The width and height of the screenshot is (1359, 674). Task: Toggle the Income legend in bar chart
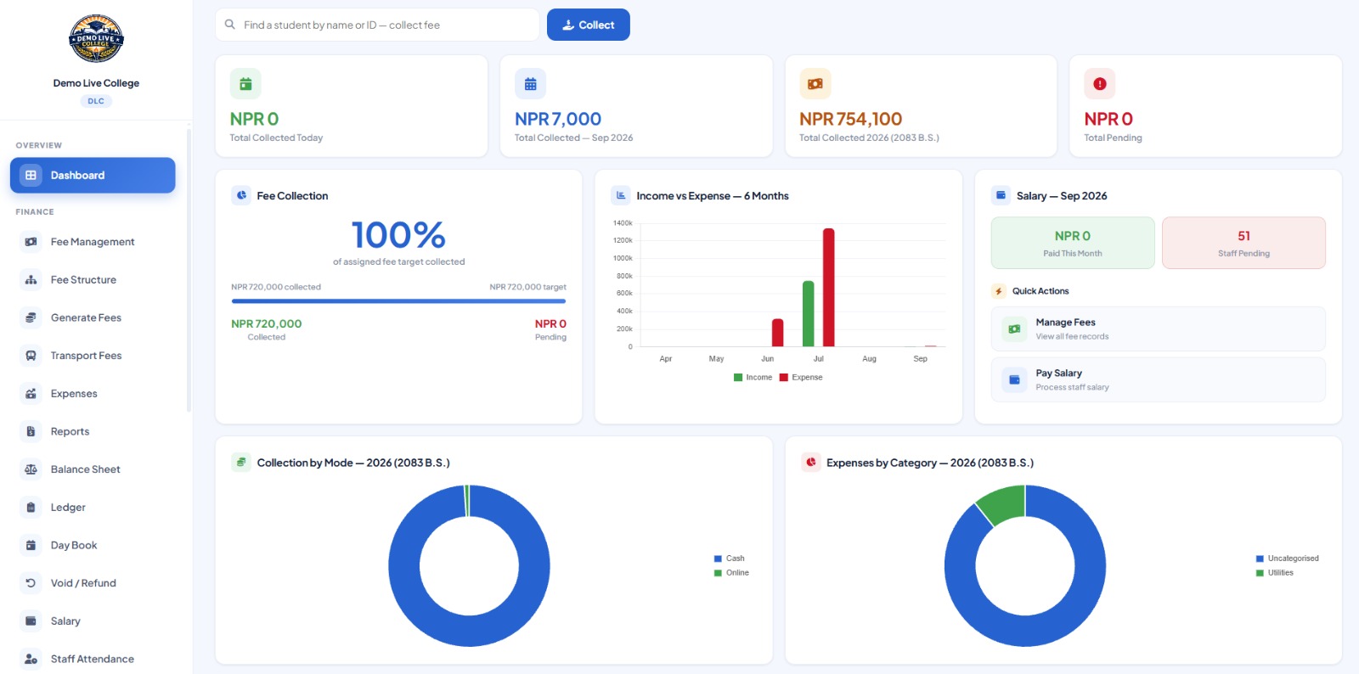coord(753,378)
